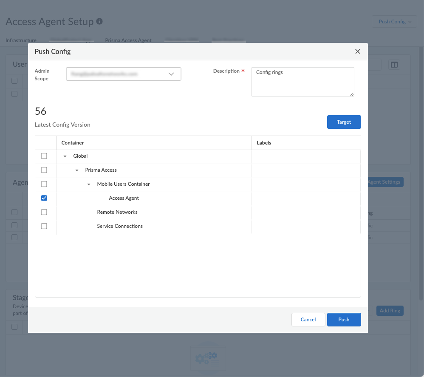Toggle the Stage table header checkbox in background
Image resolution: width=424 pixels, height=377 pixels.
(14, 327)
